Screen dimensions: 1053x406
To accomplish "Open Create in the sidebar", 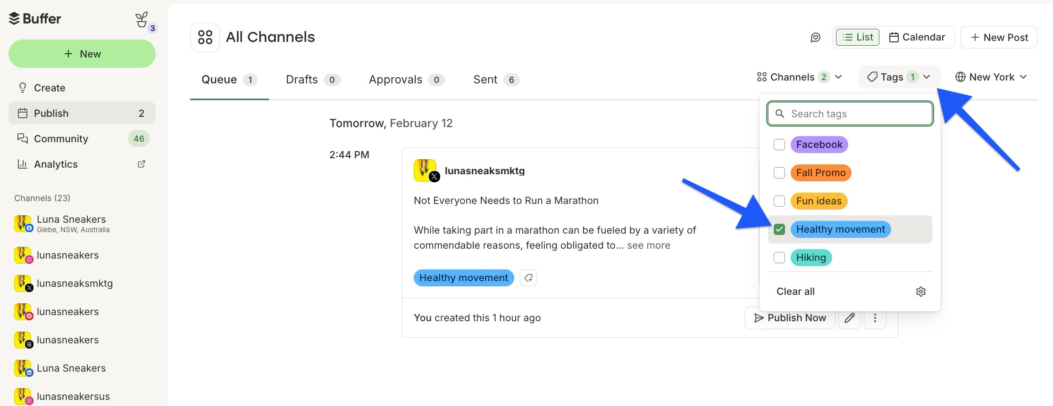I will [82, 88].
